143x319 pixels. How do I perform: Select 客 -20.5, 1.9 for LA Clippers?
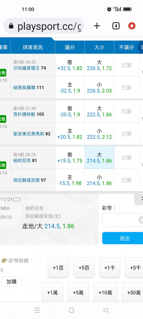point(70,111)
